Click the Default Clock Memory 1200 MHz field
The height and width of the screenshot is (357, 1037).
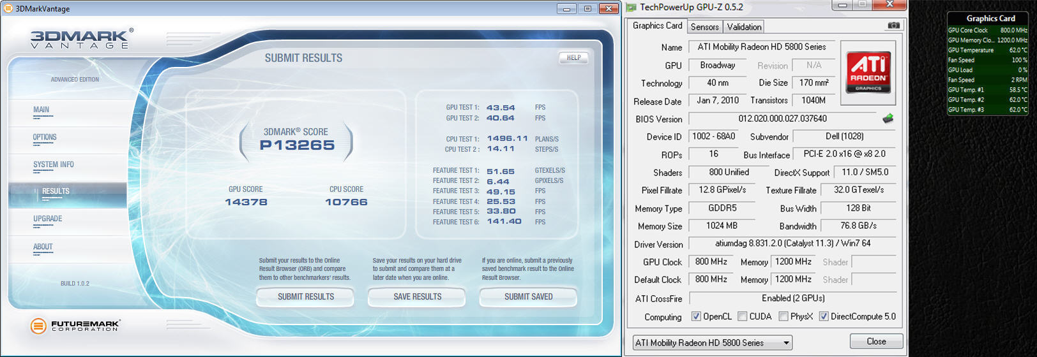(x=793, y=280)
